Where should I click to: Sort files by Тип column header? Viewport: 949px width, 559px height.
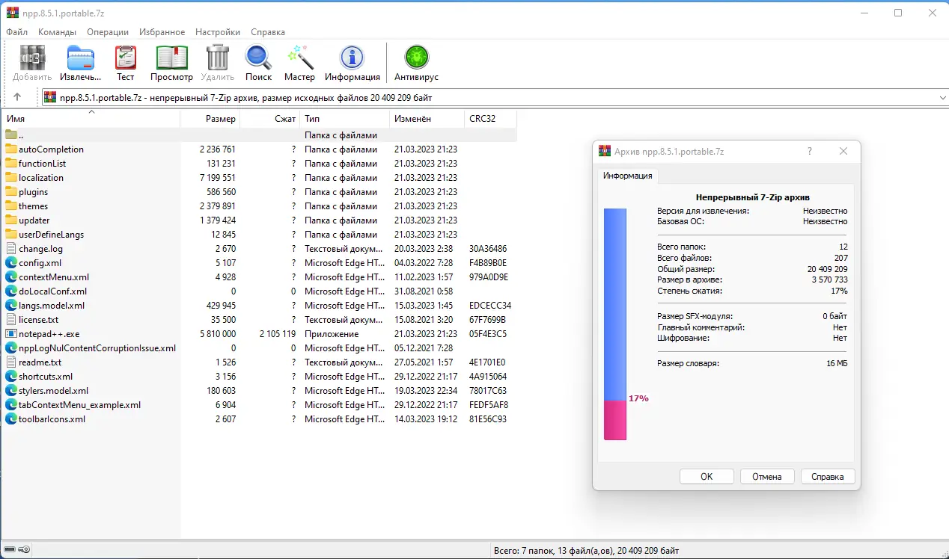345,119
